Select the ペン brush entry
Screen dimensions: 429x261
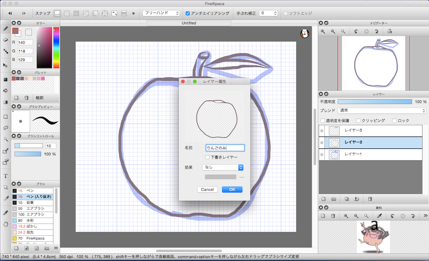[32, 191]
